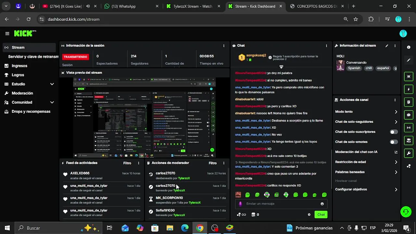The height and width of the screenshot is (234, 416).
Task: Open the green headset support button
Action: click(406, 212)
